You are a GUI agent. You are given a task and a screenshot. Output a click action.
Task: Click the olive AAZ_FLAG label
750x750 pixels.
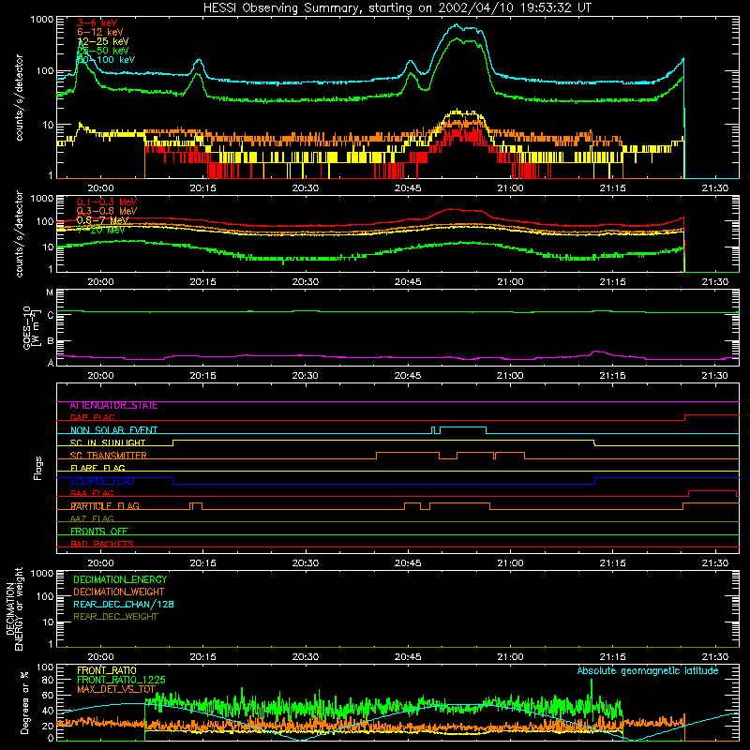click(92, 519)
